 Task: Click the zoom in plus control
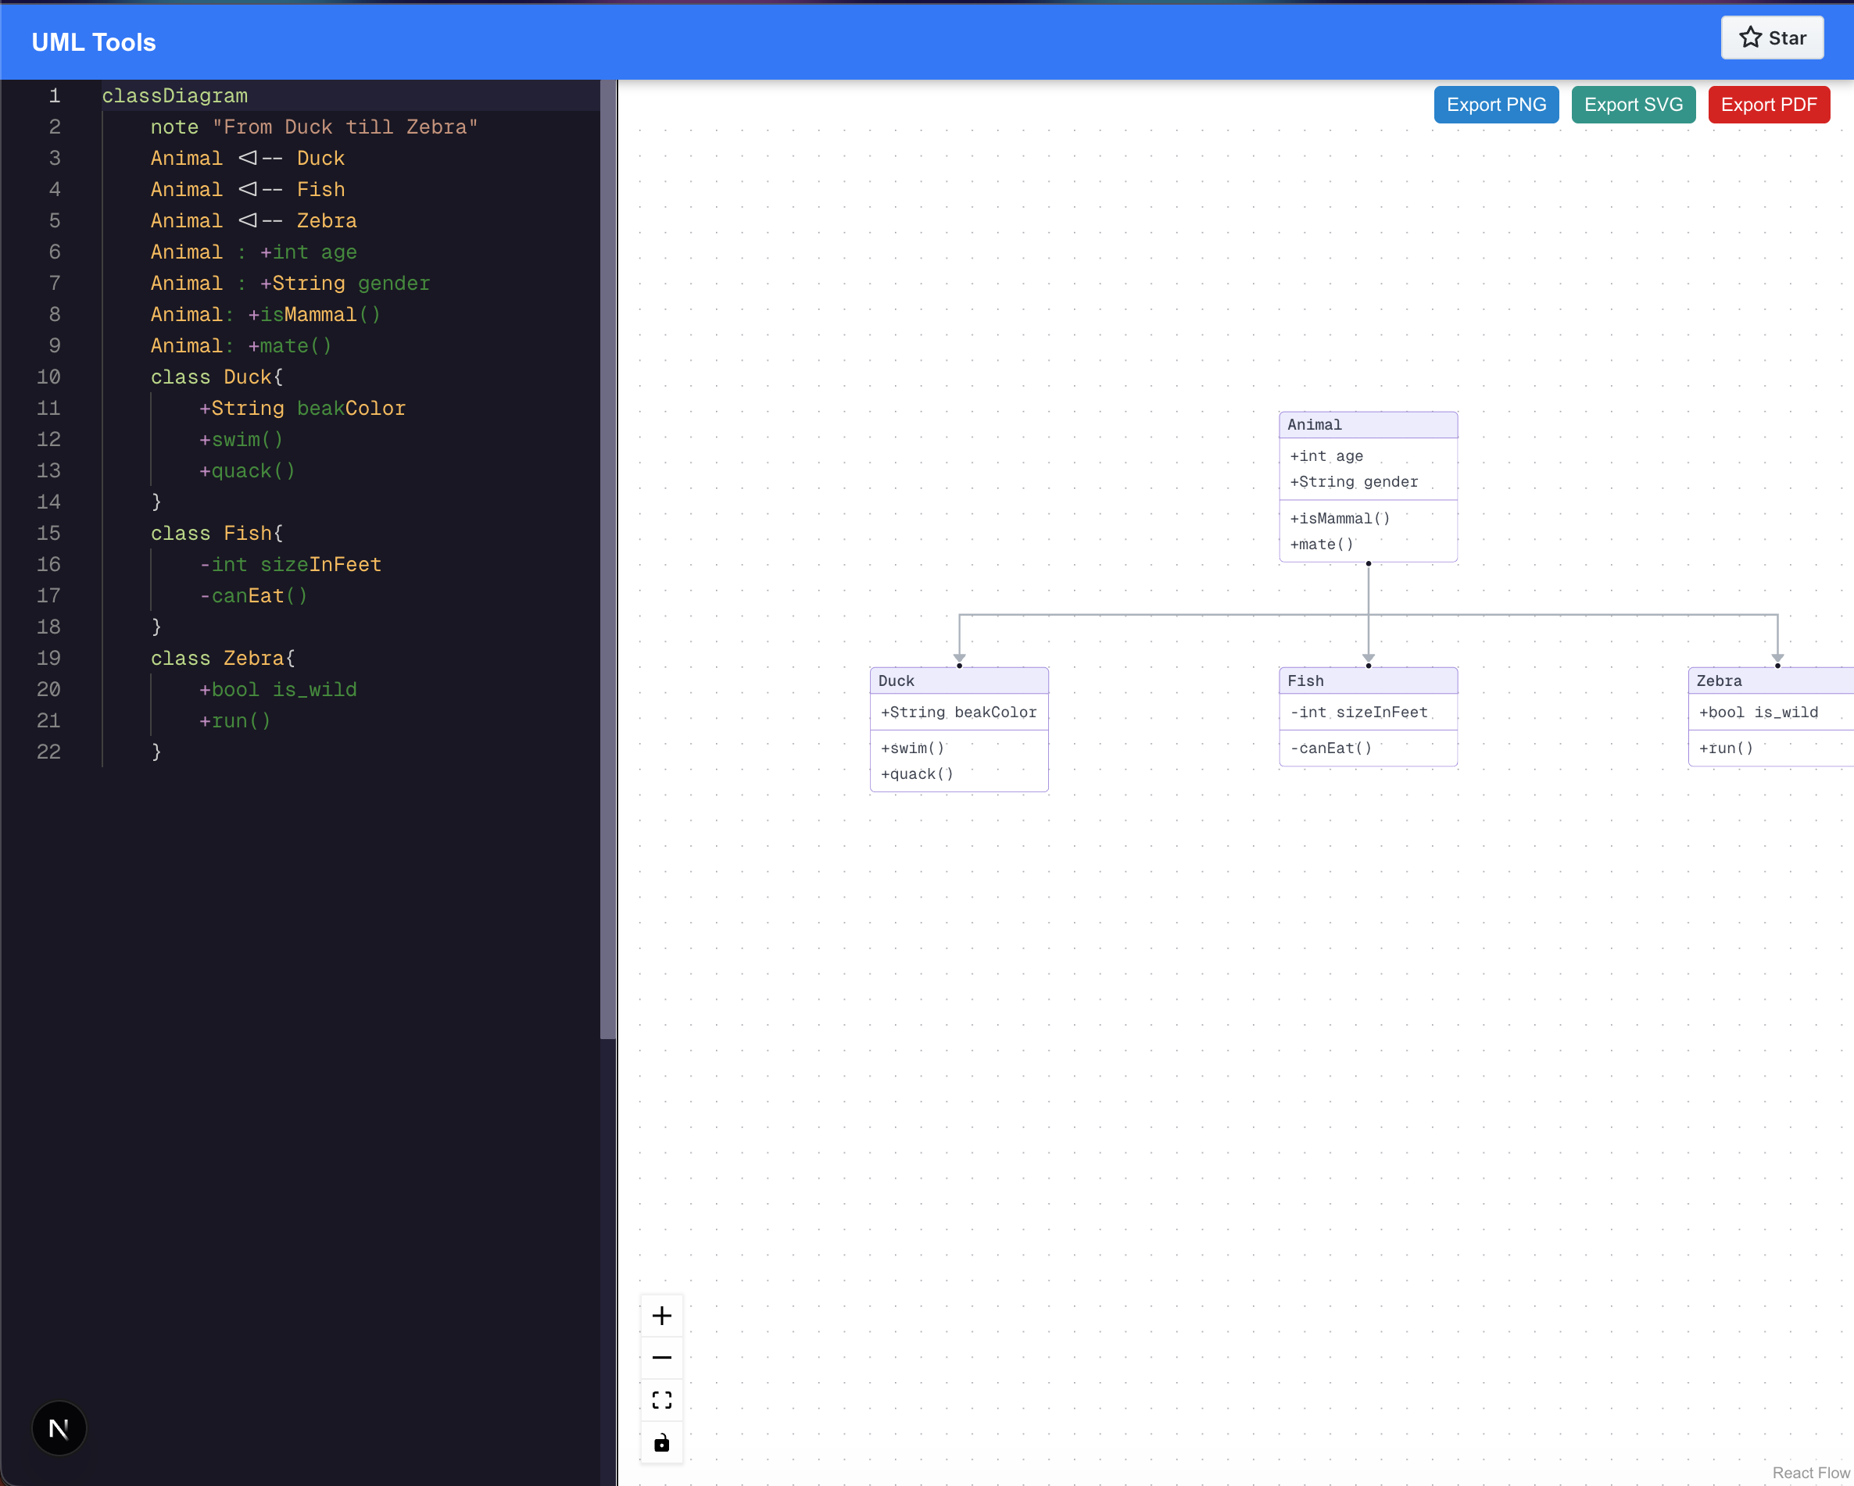coord(661,1316)
